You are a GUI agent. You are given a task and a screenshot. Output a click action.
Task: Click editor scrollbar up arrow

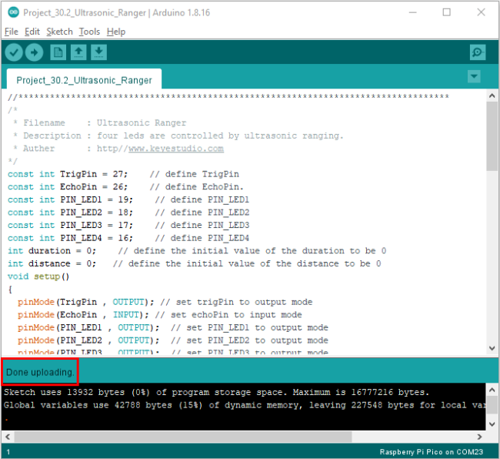coord(492,95)
